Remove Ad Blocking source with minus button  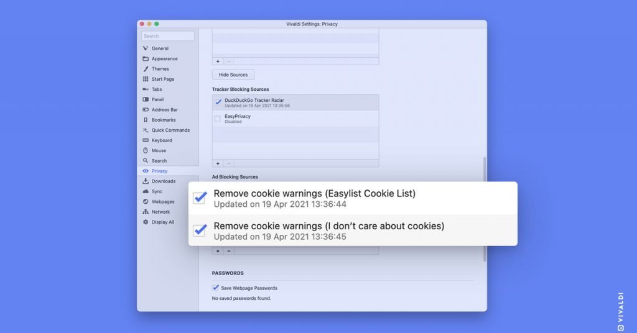[x=229, y=251]
